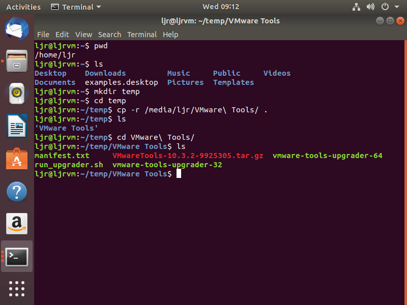Open the View menu
The image size is (407, 305).
point(83,35)
